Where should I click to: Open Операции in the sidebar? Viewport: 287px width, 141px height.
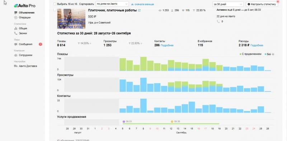pos(22,17)
